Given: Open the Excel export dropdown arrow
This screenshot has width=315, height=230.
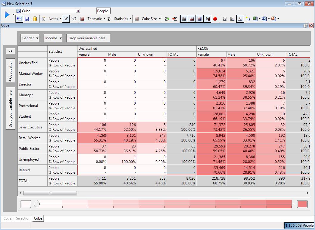Looking at the screenshot, I should (x=260, y=19).
